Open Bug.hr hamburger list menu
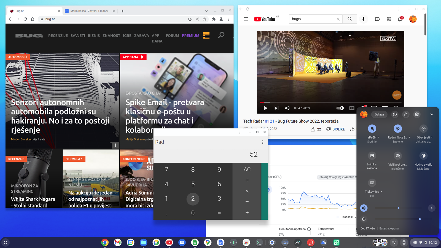Viewport: 441px width, 248px height. 206,35
